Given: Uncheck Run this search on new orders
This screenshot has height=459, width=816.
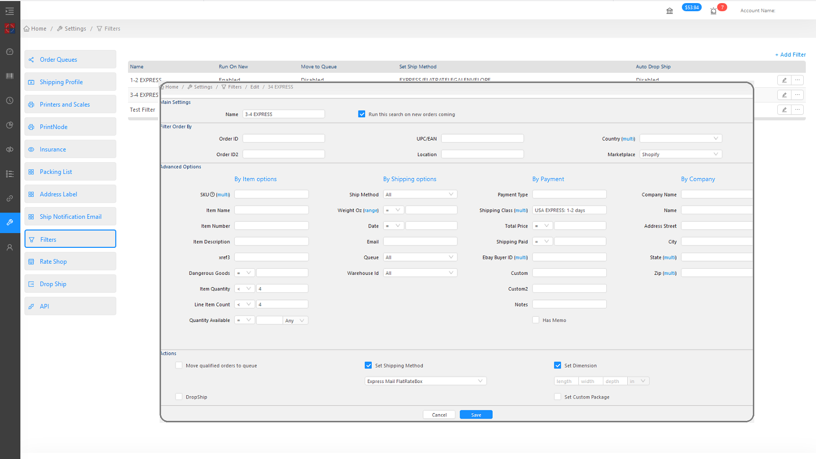Looking at the screenshot, I should (x=362, y=114).
